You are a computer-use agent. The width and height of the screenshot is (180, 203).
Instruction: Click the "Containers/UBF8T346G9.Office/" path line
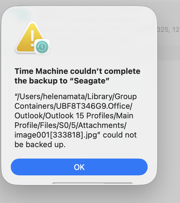coord(71,106)
